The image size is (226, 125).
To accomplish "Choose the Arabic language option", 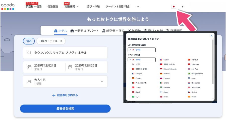I will coord(136,97).
